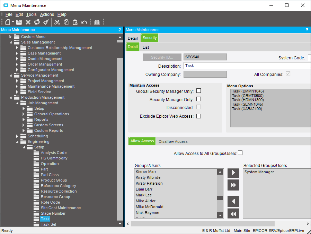The height and width of the screenshot is (234, 311).
Task: Click the Save toolbar icon
Action: click(19, 22)
